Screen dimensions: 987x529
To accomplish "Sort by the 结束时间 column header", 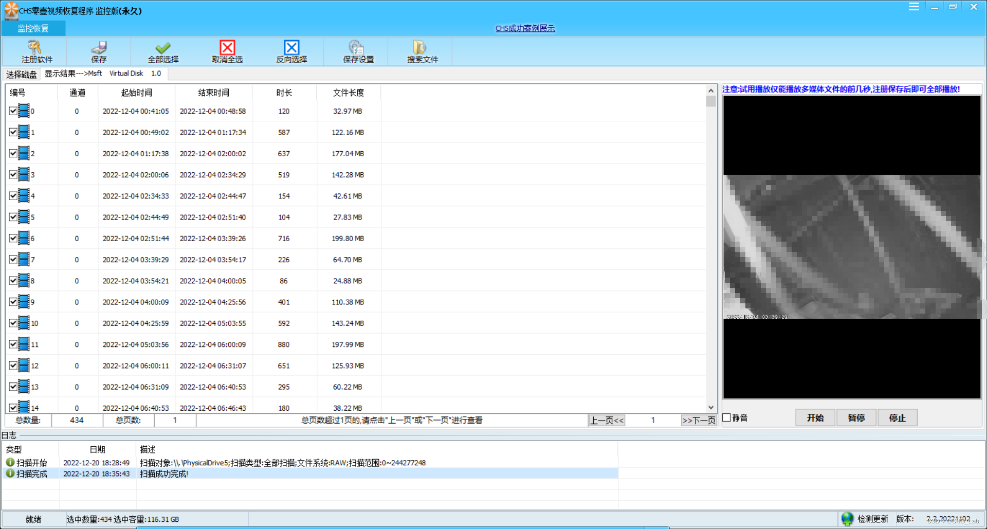I will tap(214, 93).
